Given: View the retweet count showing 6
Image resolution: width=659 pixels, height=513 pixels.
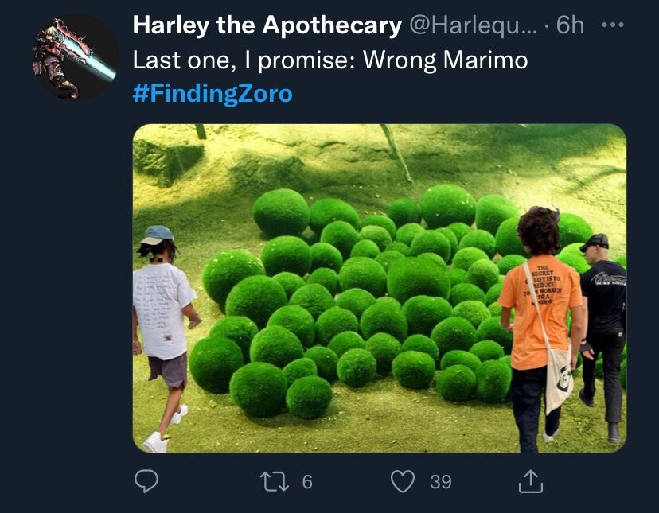Looking at the screenshot, I should pos(307,481).
